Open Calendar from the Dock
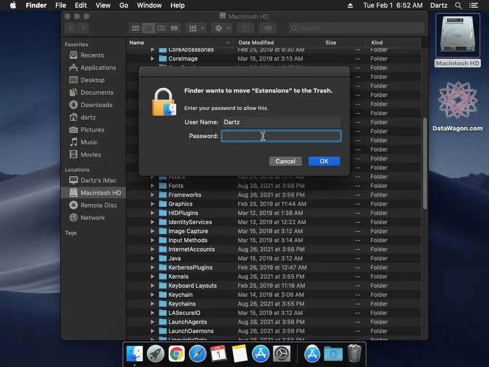 218,354
